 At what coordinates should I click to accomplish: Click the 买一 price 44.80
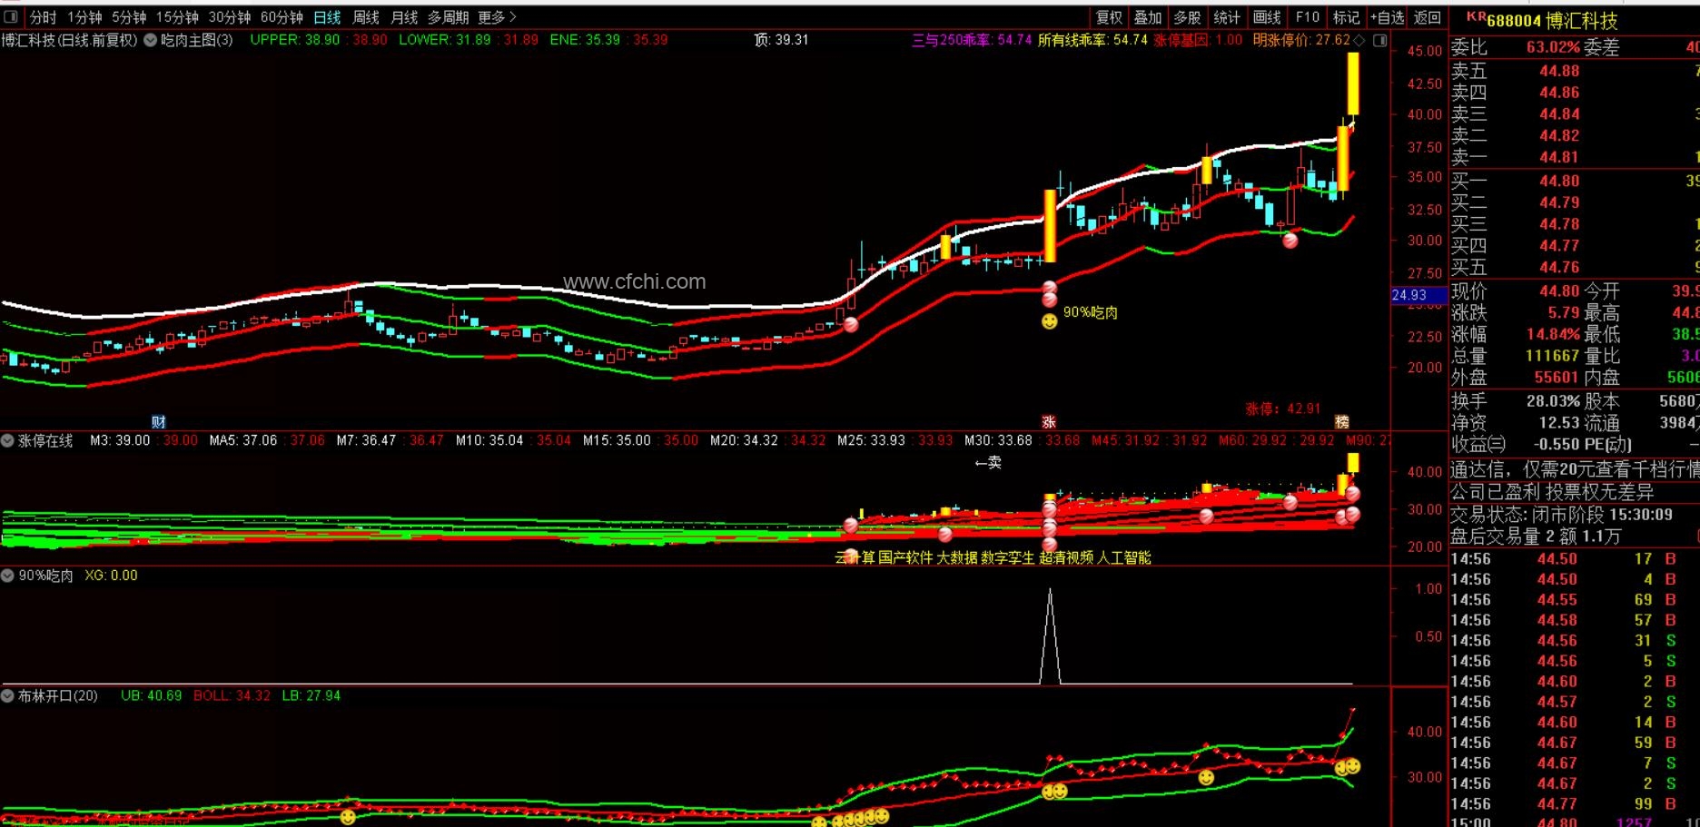pyautogui.click(x=1559, y=181)
